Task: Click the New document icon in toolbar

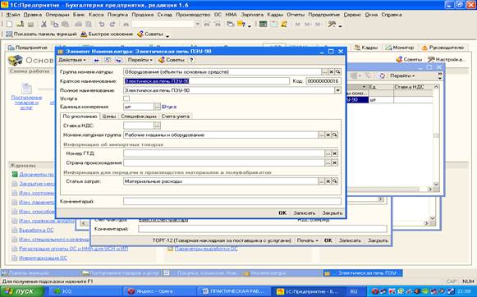Action: (x=9, y=24)
